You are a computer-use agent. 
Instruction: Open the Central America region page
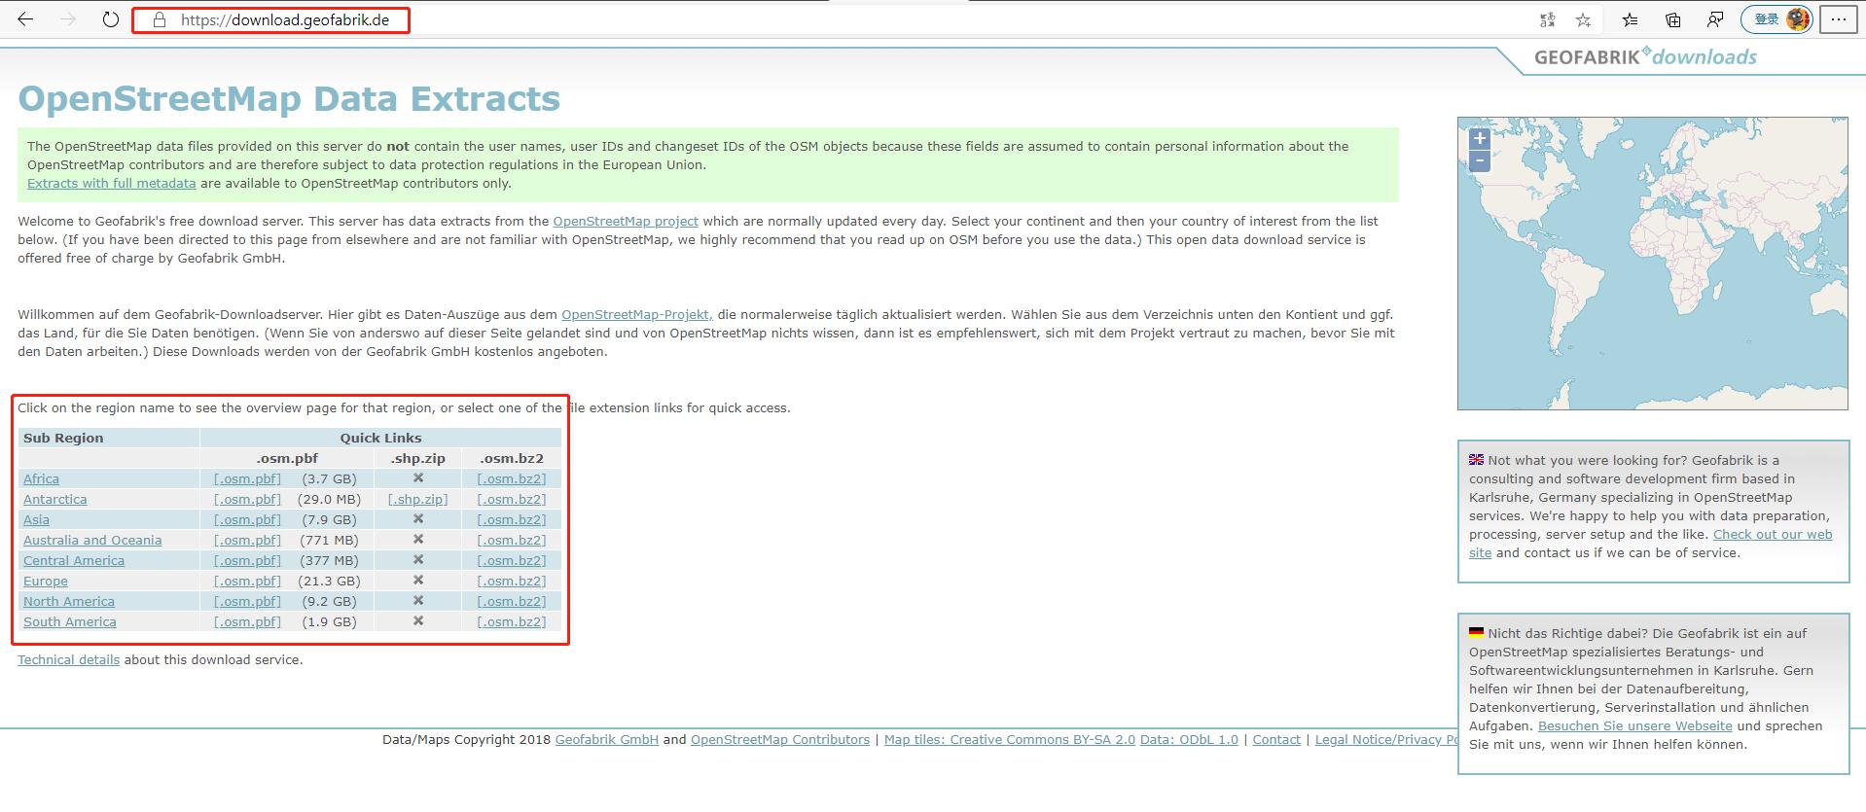click(x=74, y=560)
